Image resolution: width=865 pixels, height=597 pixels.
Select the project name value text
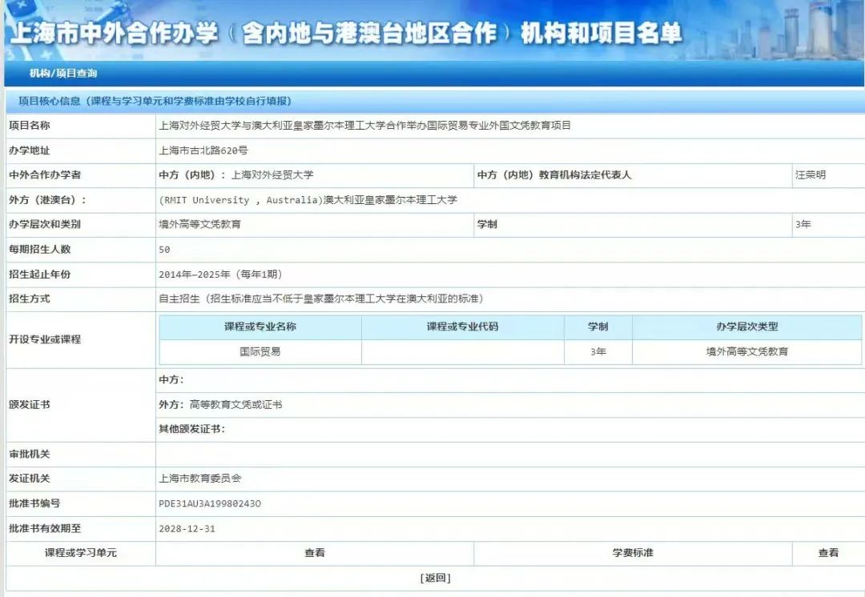coord(364,126)
